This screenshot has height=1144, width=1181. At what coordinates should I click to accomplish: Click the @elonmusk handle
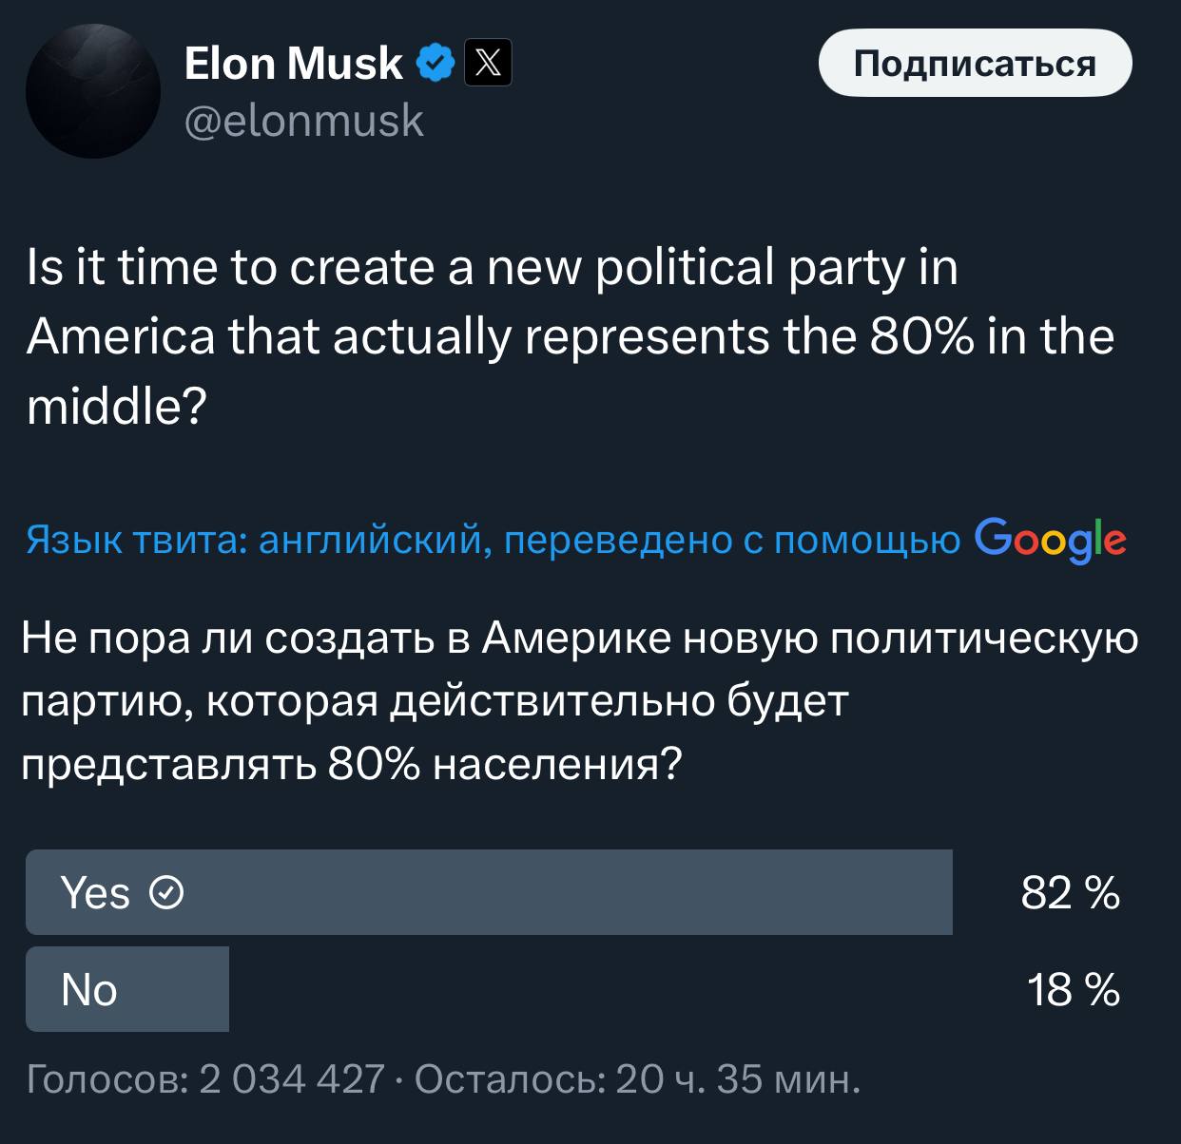pos(303,121)
